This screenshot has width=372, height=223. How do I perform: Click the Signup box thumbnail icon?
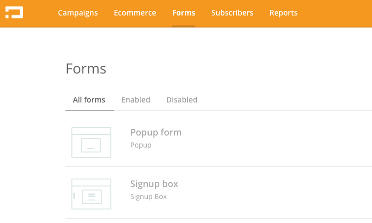point(91,194)
